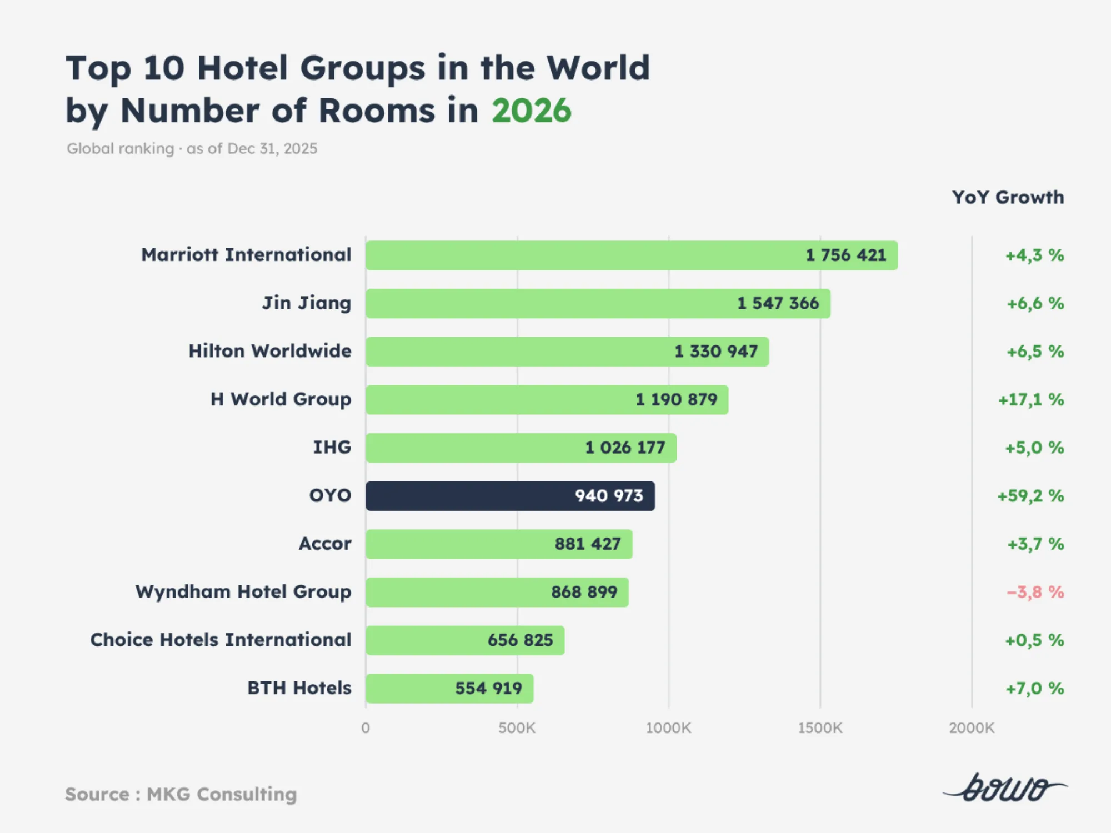Select the growth figure '+17,1 %'
1111x833 pixels.
[1031, 400]
